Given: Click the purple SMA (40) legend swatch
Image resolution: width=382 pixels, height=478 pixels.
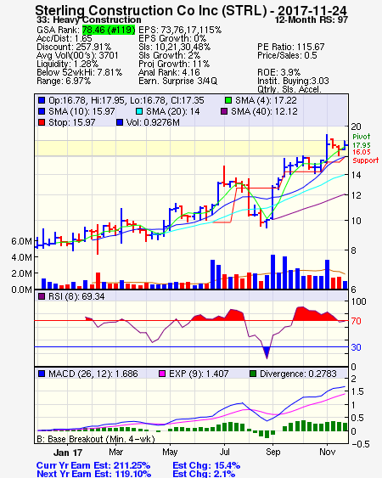Looking at the screenshot, I should [x=224, y=111].
